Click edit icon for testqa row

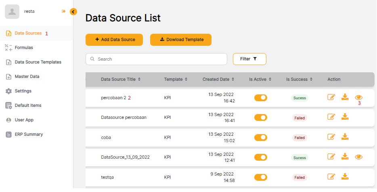[x=331, y=176]
